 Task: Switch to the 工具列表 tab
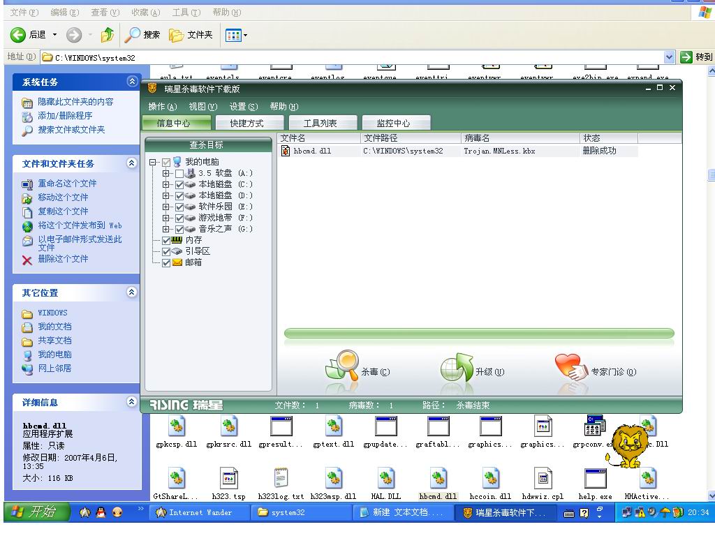(x=323, y=123)
